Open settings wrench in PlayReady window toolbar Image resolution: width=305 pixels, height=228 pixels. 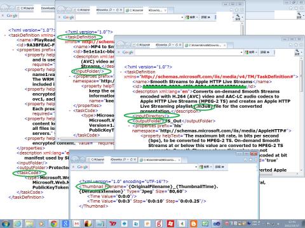299,15
